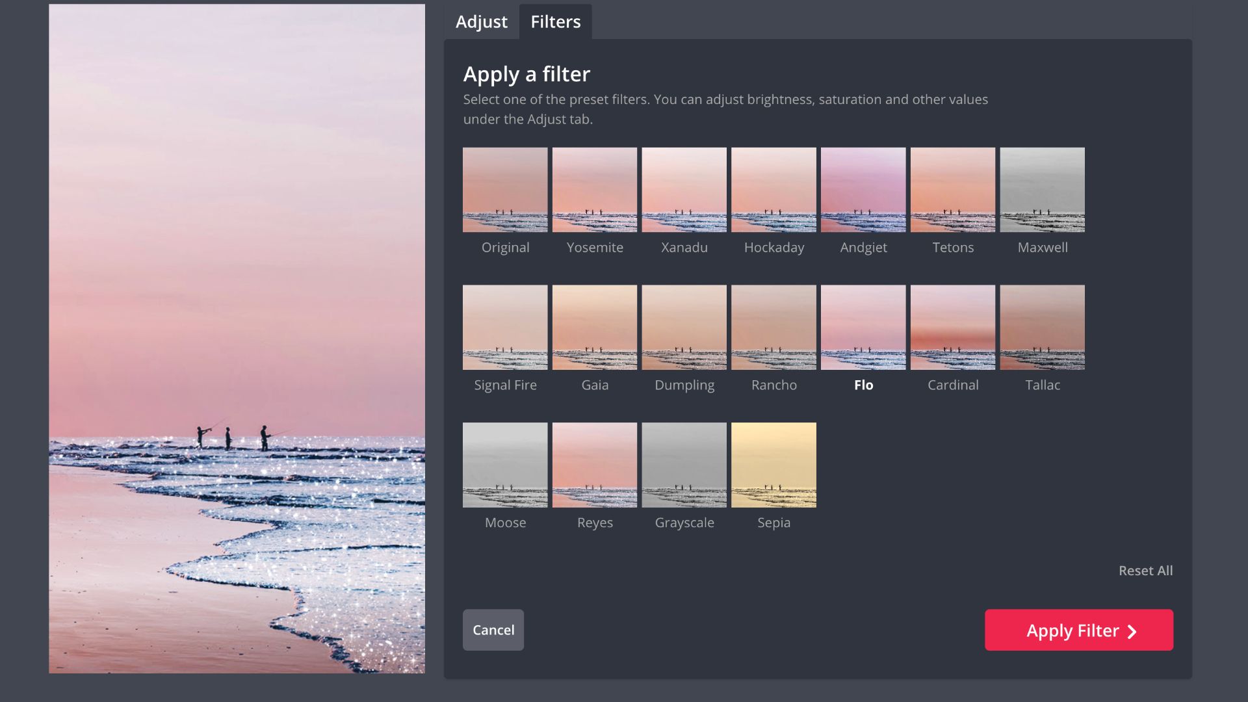Select the Tallac filter preview
The height and width of the screenshot is (702, 1248).
tap(1042, 328)
